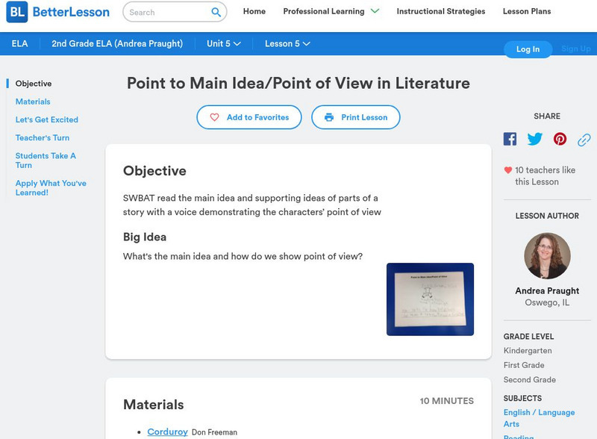Click Andrea Praught's profile photo

(x=547, y=255)
